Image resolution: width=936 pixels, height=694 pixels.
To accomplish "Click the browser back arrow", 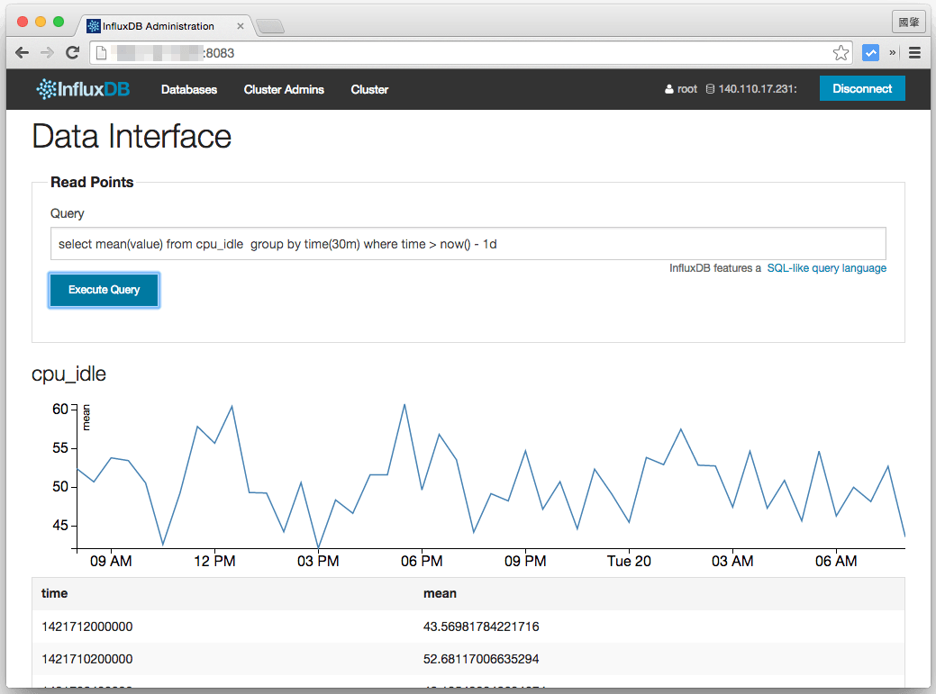I will point(22,52).
